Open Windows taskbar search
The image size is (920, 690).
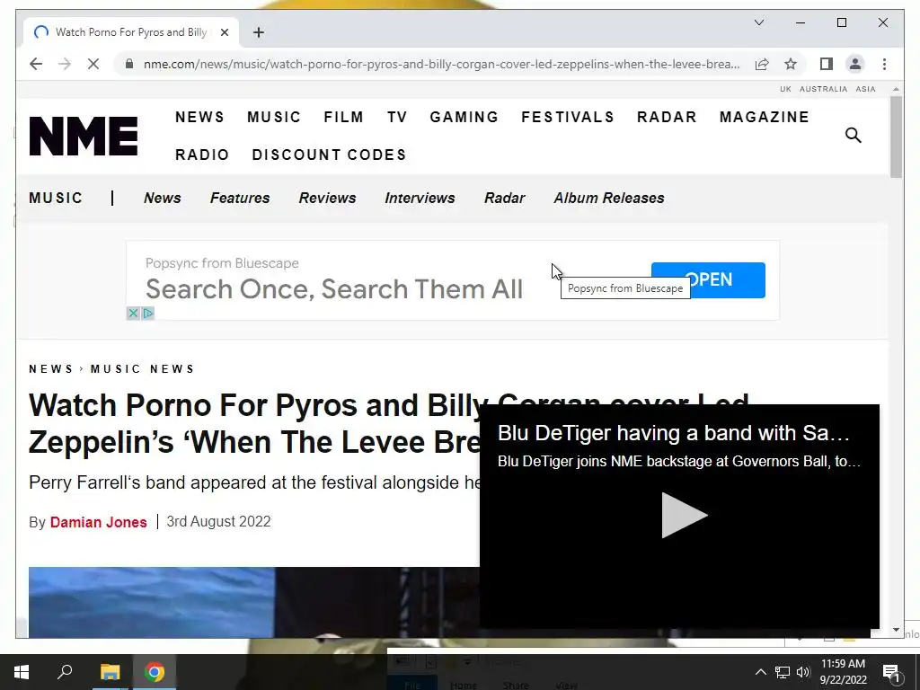coord(65,672)
